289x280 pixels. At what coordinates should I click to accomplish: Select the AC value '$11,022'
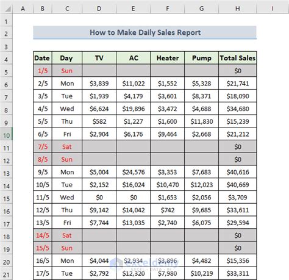point(134,84)
